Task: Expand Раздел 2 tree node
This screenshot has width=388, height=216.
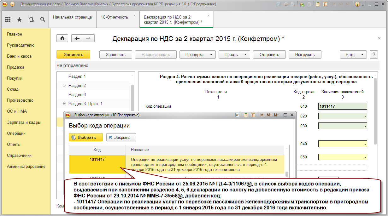Action: 64,85
